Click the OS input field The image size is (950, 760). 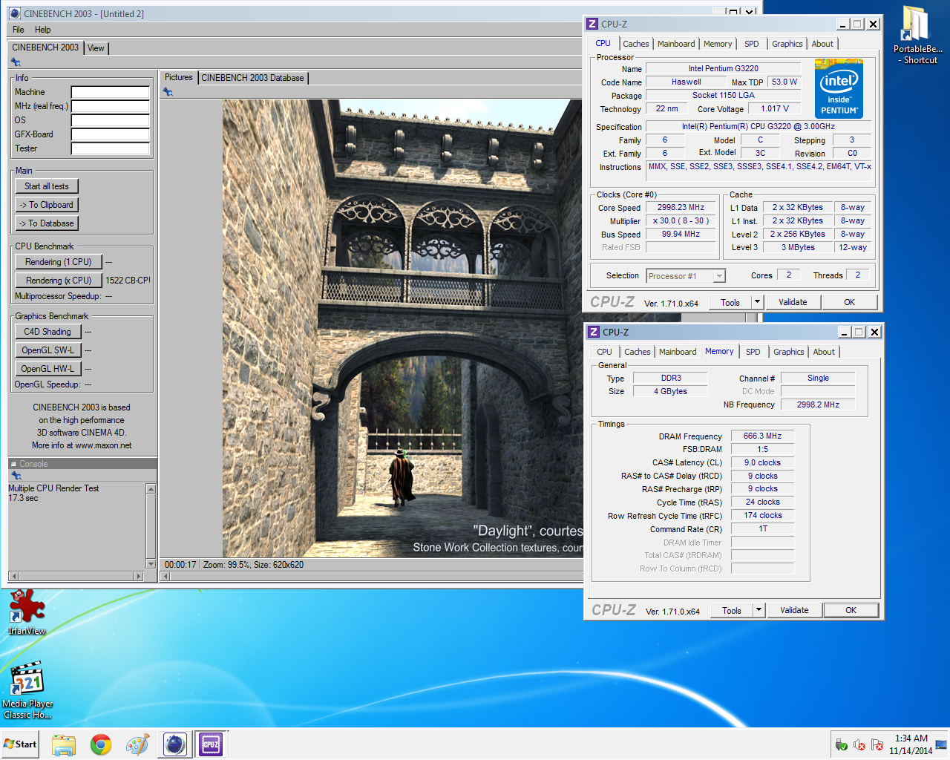pyautogui.click(x=111, y=120)
